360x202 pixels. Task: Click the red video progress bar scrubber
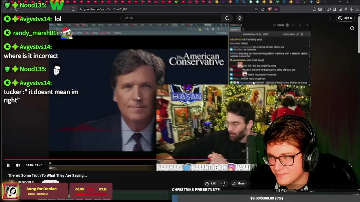pyautogui.click(x=210, y=160)
